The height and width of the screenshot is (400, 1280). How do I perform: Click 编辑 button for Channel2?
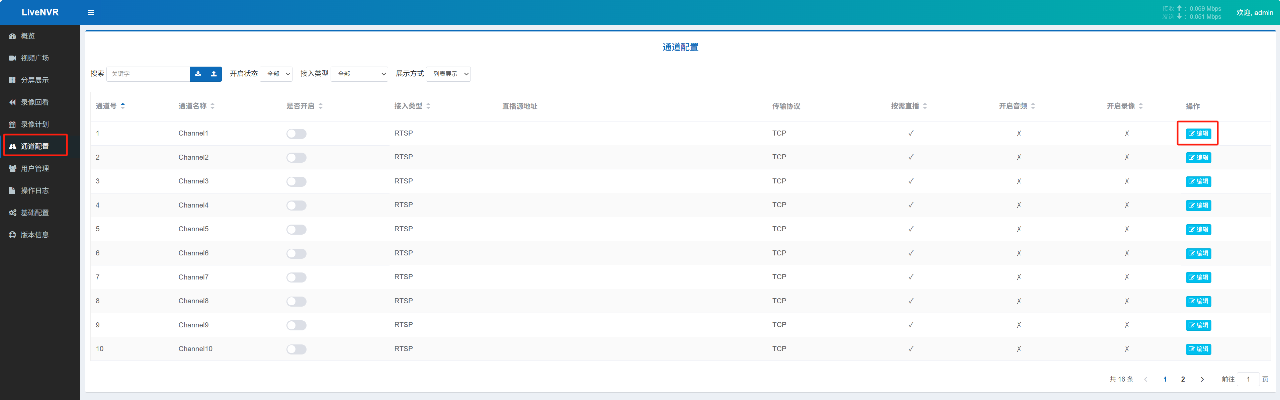tap(1198, 158)
